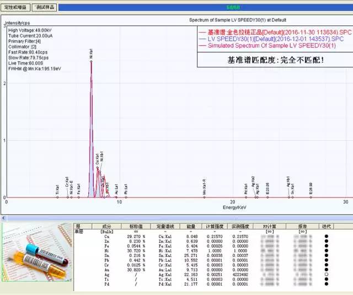Toggle the 迭代 dot for the Cr row
This screenshot has height=295, width=353.
click(x=327, y=265)
